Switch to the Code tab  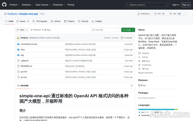pyautogui.click(x=9, y=21)
